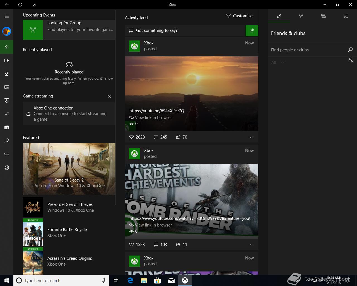357x286 pixels.
Task: Open Clubs shield icon in sidebar
Action: [x=7, y=101]
